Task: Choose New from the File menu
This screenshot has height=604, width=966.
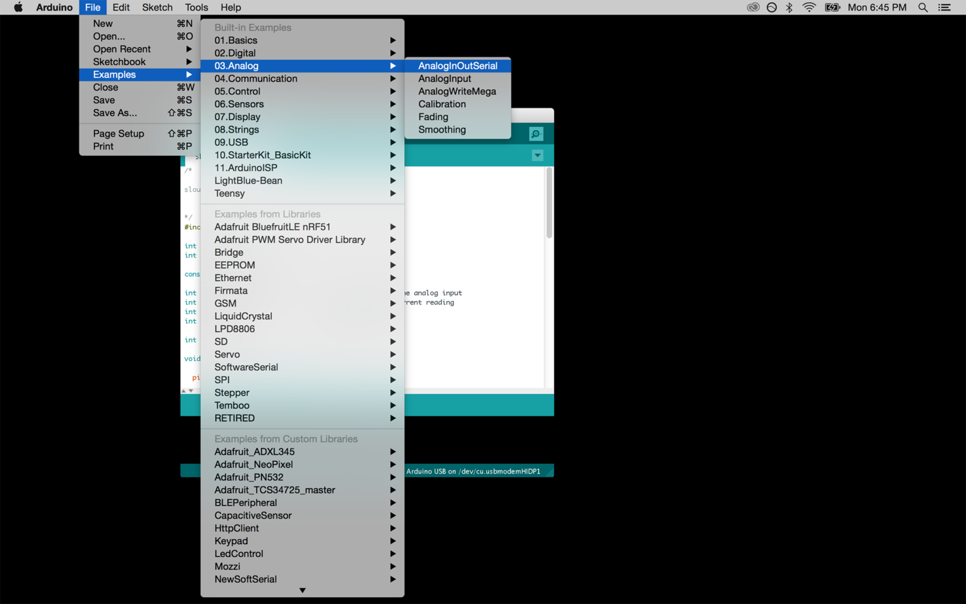Action: 140,23
